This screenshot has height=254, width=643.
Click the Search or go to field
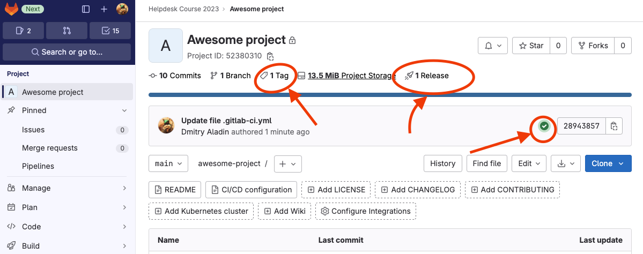67,52
